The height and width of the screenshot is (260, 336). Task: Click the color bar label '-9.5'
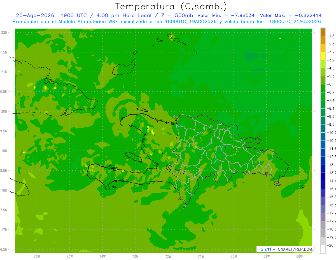tap(331, 124)
